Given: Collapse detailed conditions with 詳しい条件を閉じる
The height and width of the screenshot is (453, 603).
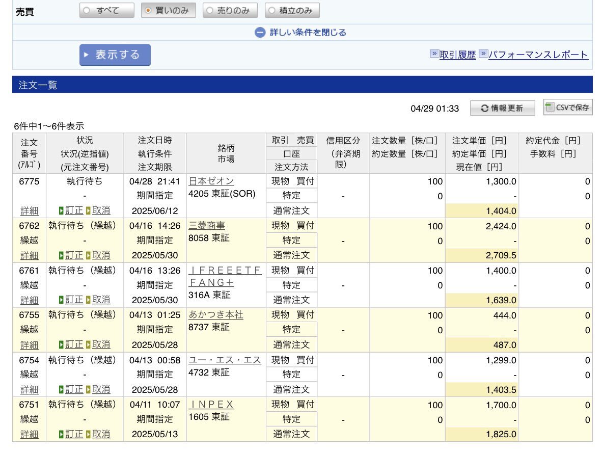Looking at the screenshot, I should [308, 32].
